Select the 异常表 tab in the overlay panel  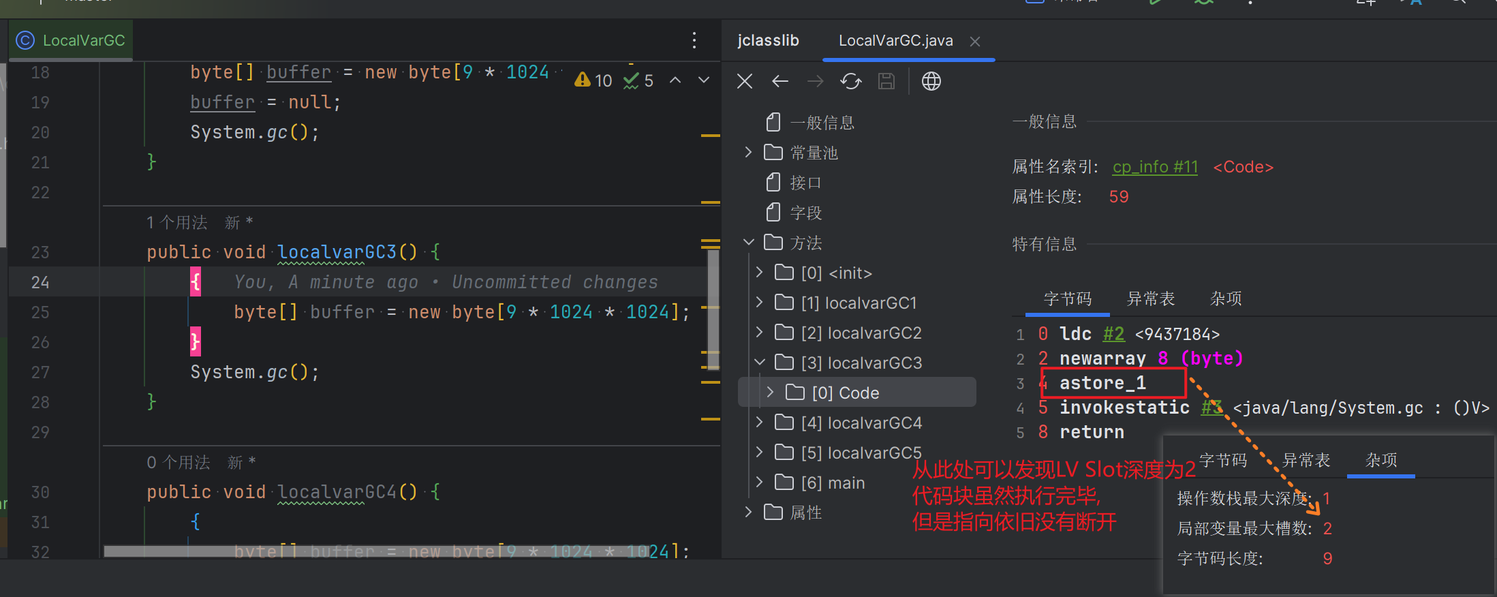(1306, 461)
